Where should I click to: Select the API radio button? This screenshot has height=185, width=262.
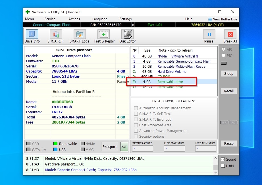click(x=223, y=49)
